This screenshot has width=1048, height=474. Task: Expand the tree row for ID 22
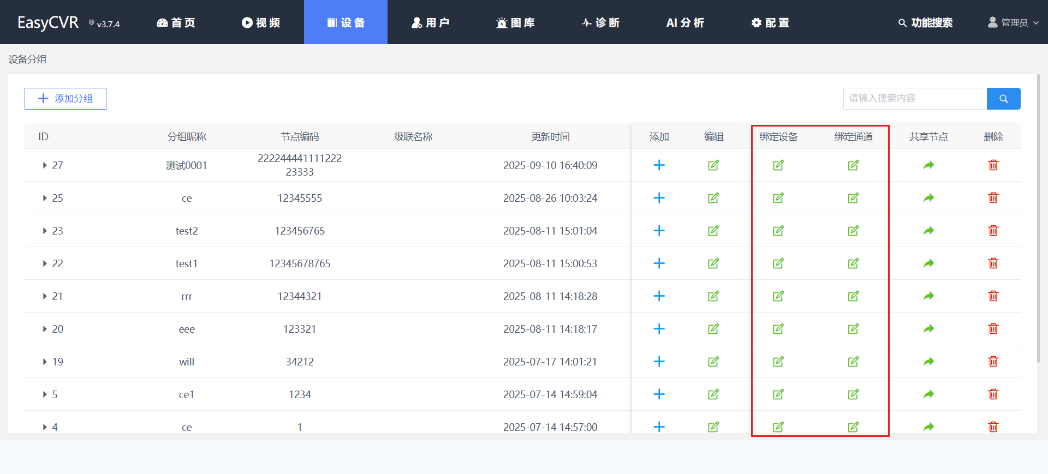[x=45, y=263]
